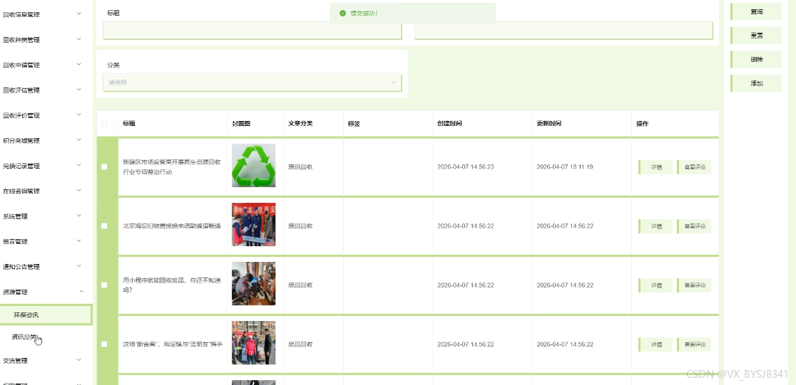The image size is (796, 385).
Task: Open 详情 for 北京海淀旧物置换 article
Action: point(655,226)
